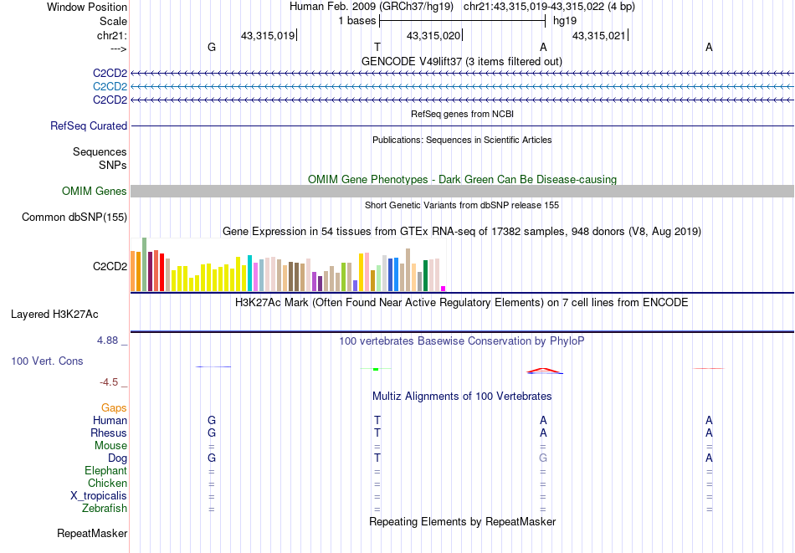This screenshot has height=553, width=795.
Task: Click Repeating Elements by RepeatMasker title
Action: [462, 521]
